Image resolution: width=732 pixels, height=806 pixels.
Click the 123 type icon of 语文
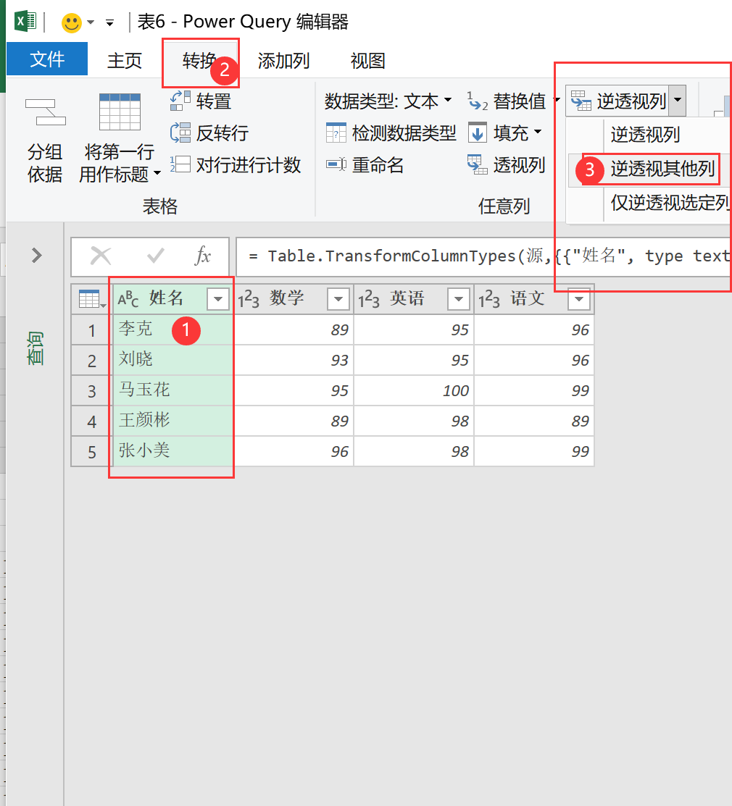point(489,298)
